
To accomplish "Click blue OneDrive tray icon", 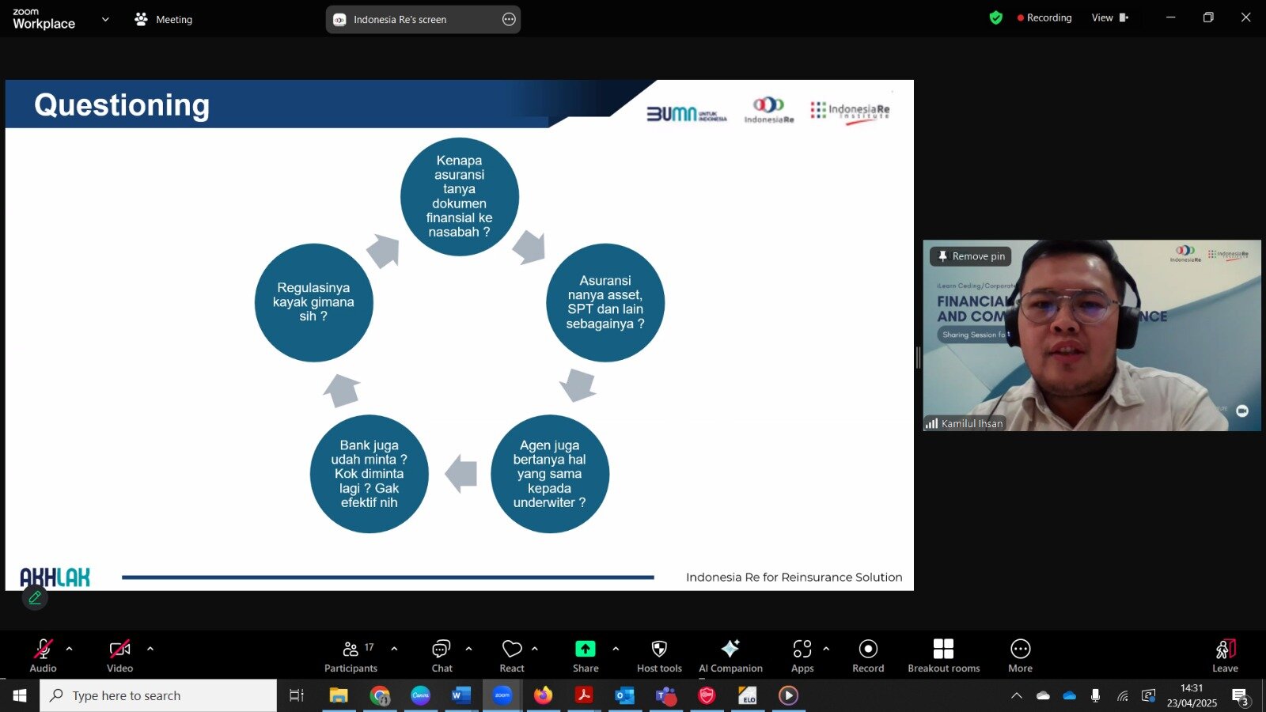I will pos(1070,695).
